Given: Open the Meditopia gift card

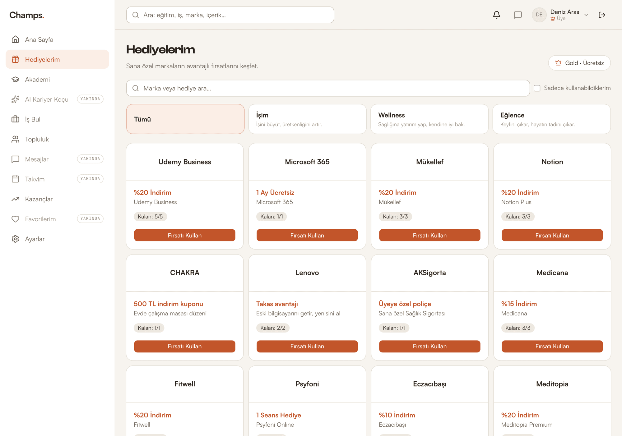Looking at the screenshot, I should pos(552,401).
